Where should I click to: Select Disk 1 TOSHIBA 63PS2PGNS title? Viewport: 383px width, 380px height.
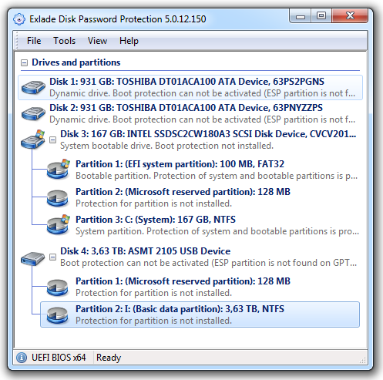tap(186, 82)
